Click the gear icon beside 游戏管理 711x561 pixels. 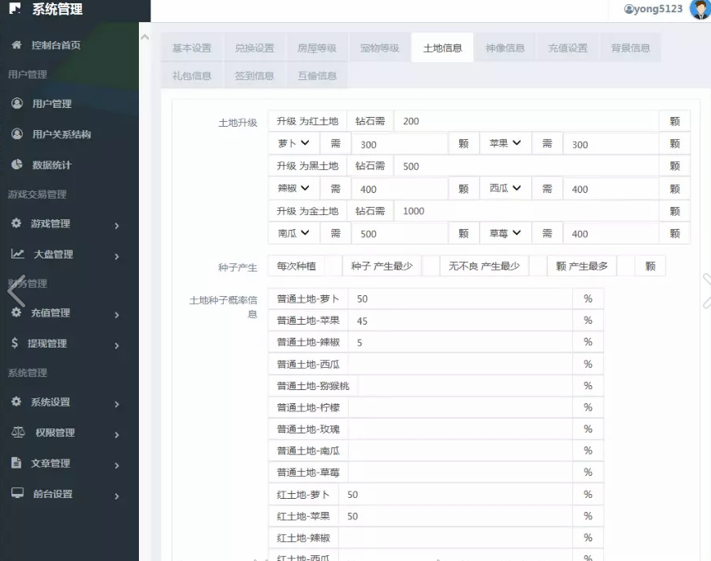click(x=16, y=223)
